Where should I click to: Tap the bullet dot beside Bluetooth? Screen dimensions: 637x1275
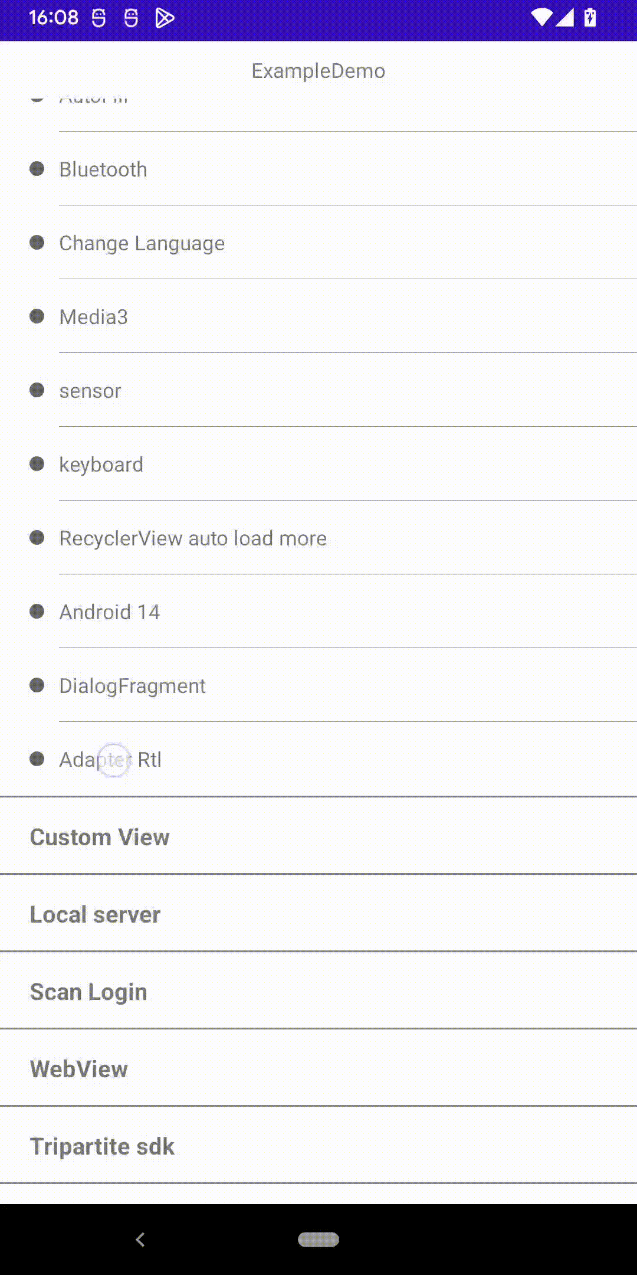[x=37, y=169]
